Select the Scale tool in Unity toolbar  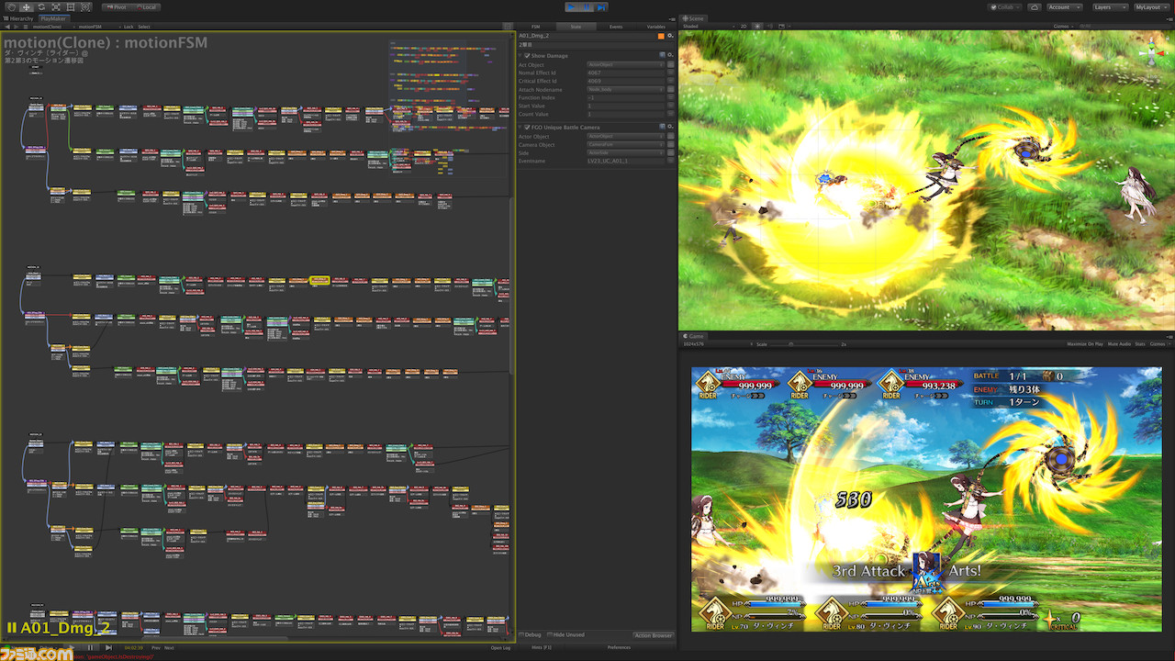(55, 6)
